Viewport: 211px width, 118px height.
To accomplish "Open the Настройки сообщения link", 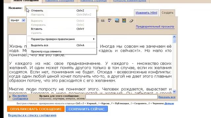I will coord(20,97).
